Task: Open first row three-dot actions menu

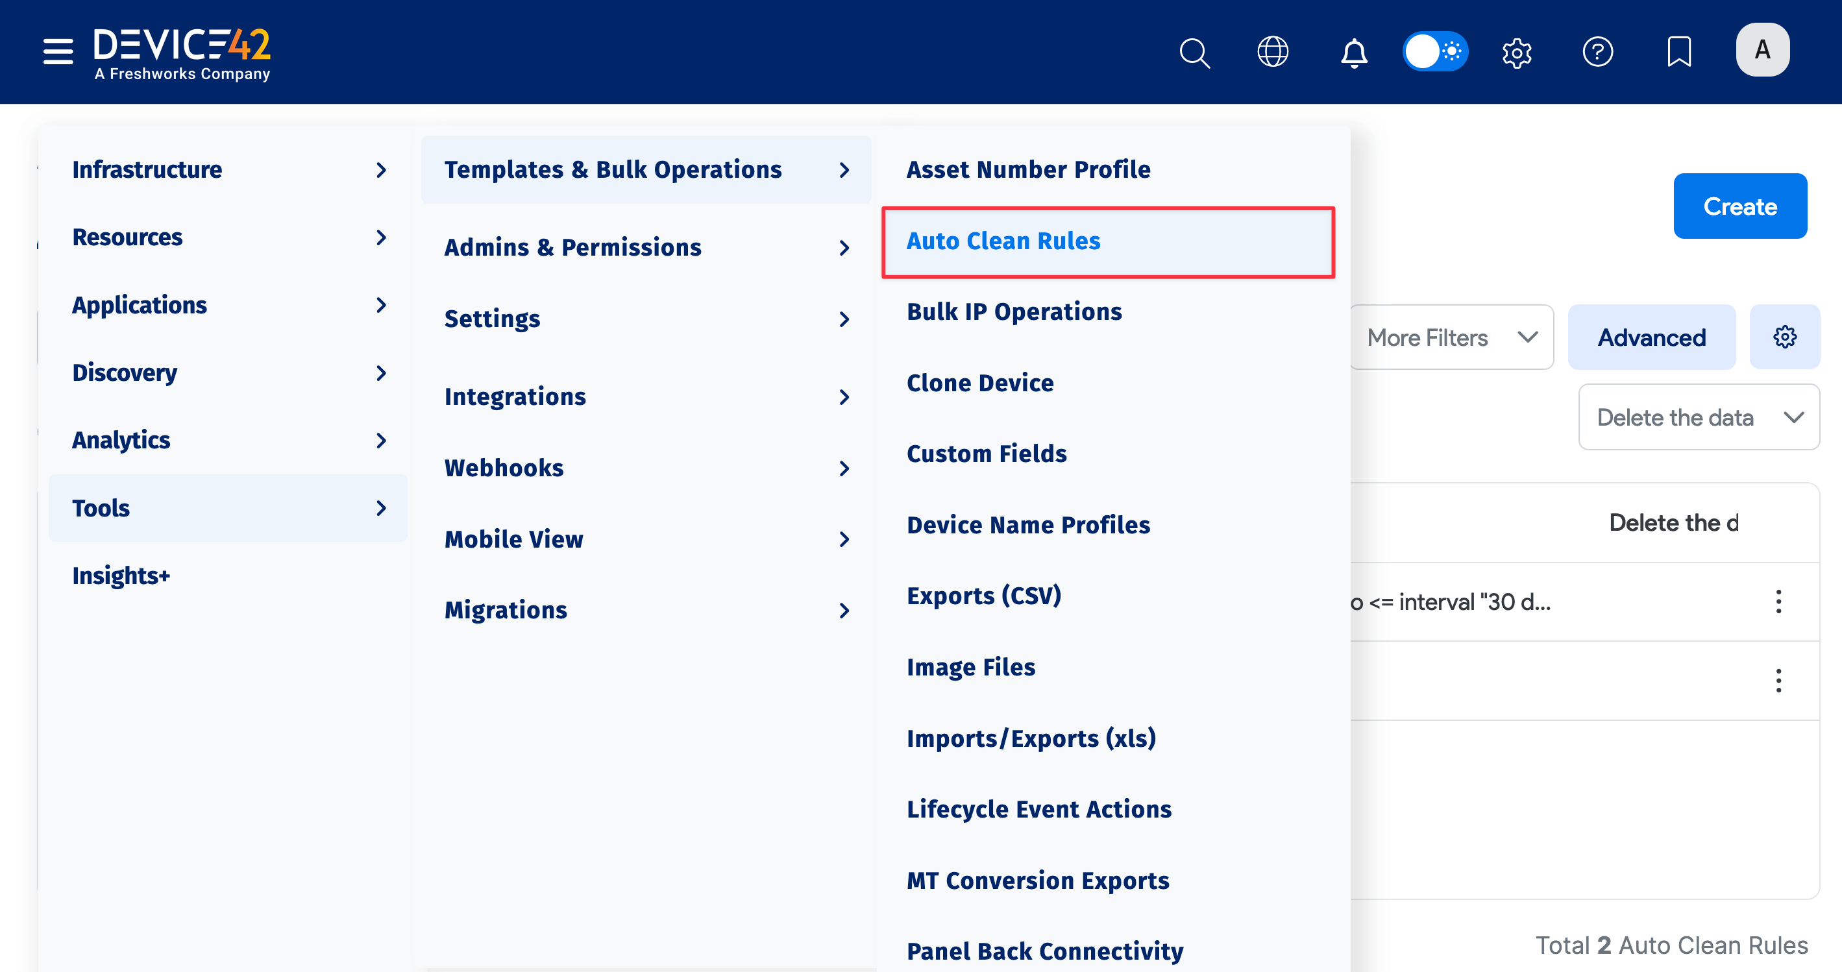Action: 1778,601
